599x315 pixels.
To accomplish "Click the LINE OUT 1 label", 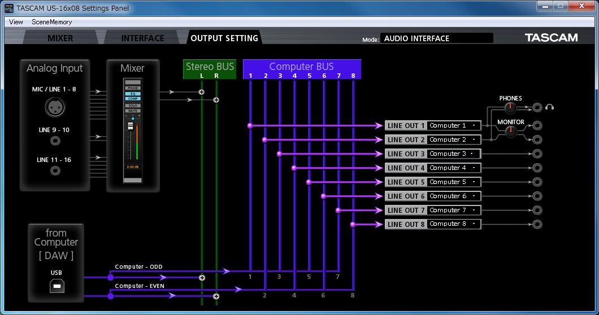I will [x=406, y=126].
